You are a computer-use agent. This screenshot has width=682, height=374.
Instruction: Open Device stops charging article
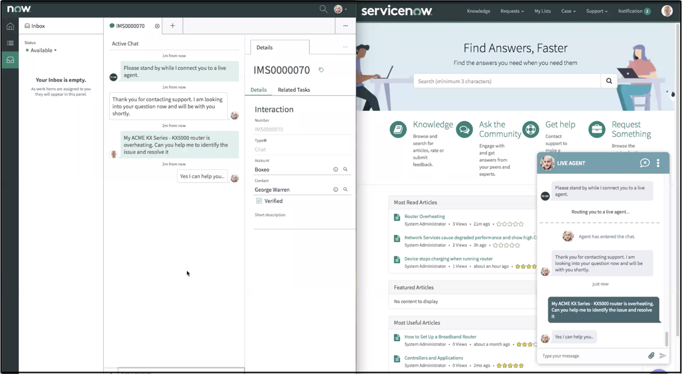449,259
